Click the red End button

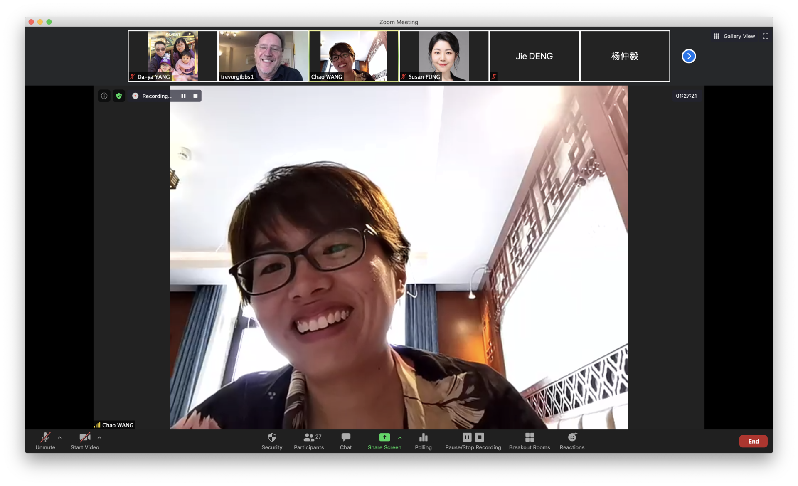click(x=753, y=441)
